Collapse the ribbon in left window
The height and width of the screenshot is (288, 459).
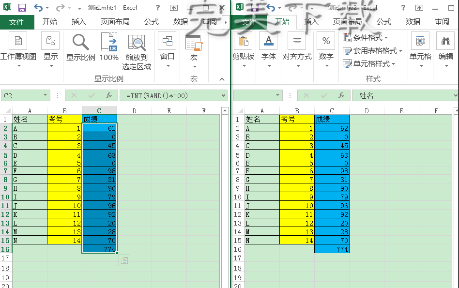tap(222, 79)
